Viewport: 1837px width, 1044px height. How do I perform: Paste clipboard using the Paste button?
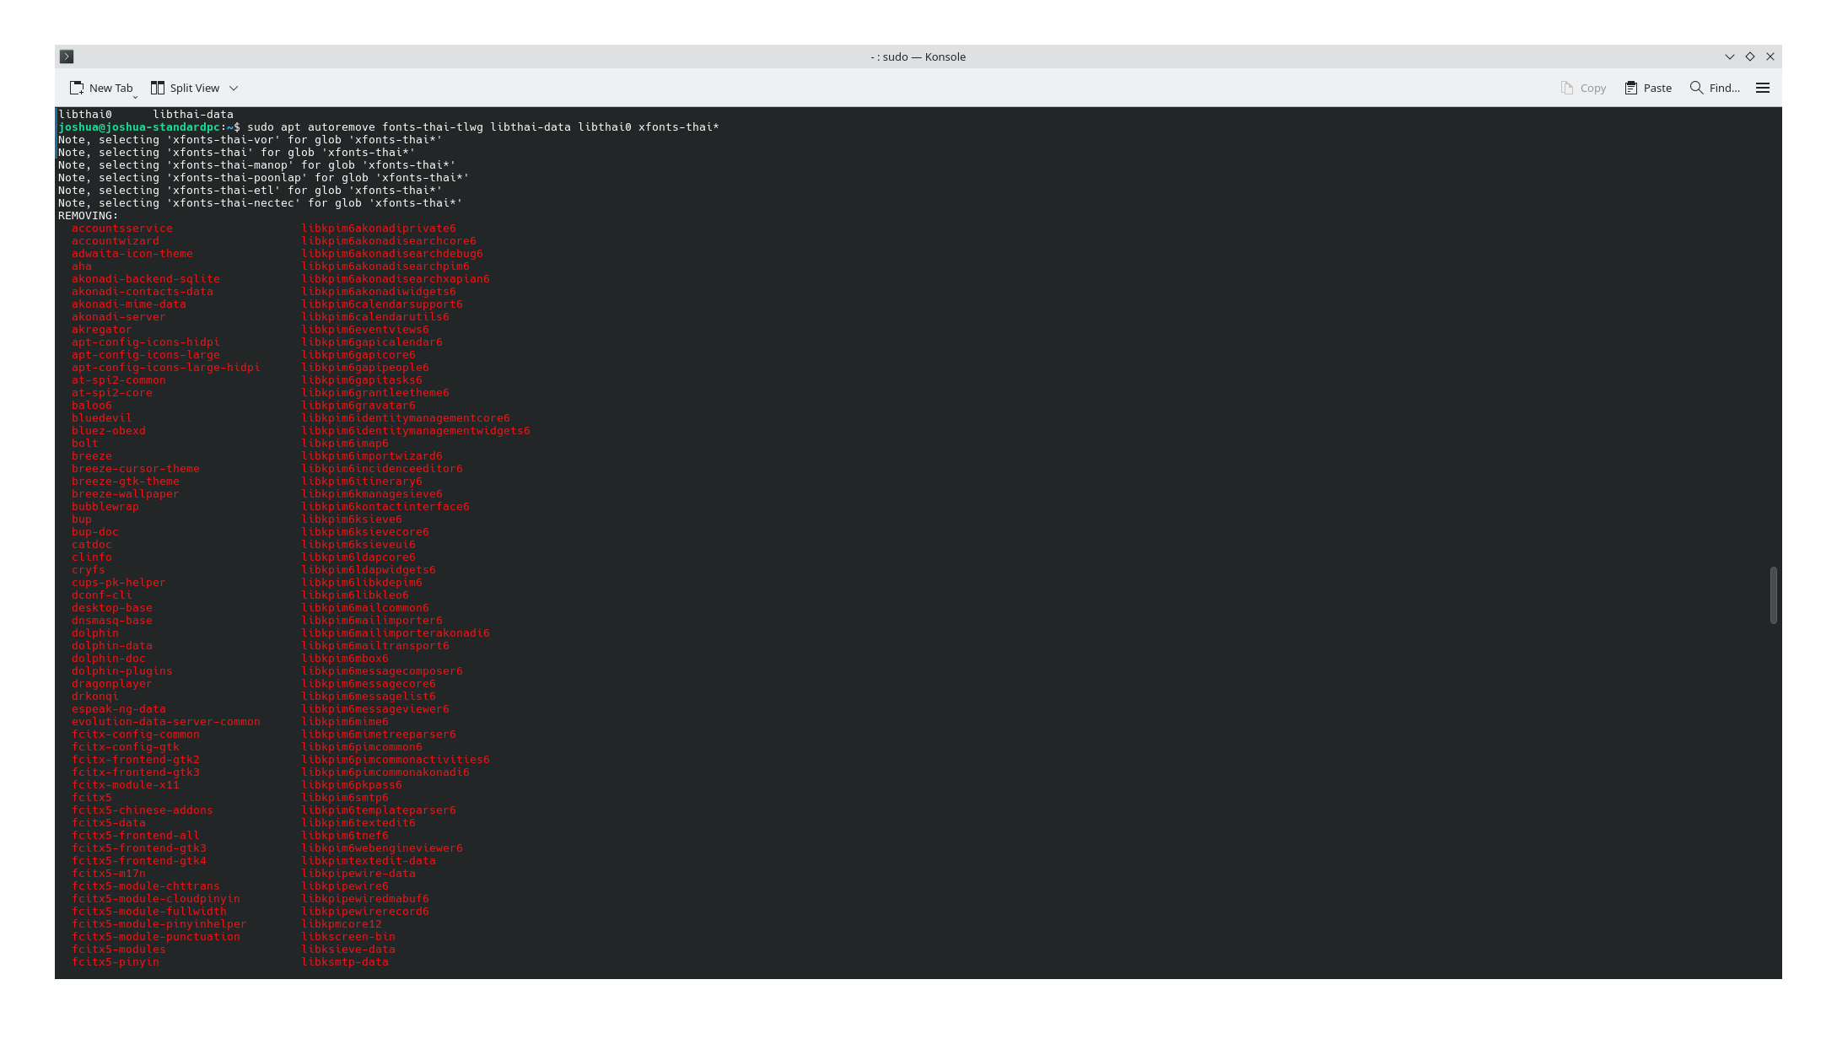pos(1648,88)
